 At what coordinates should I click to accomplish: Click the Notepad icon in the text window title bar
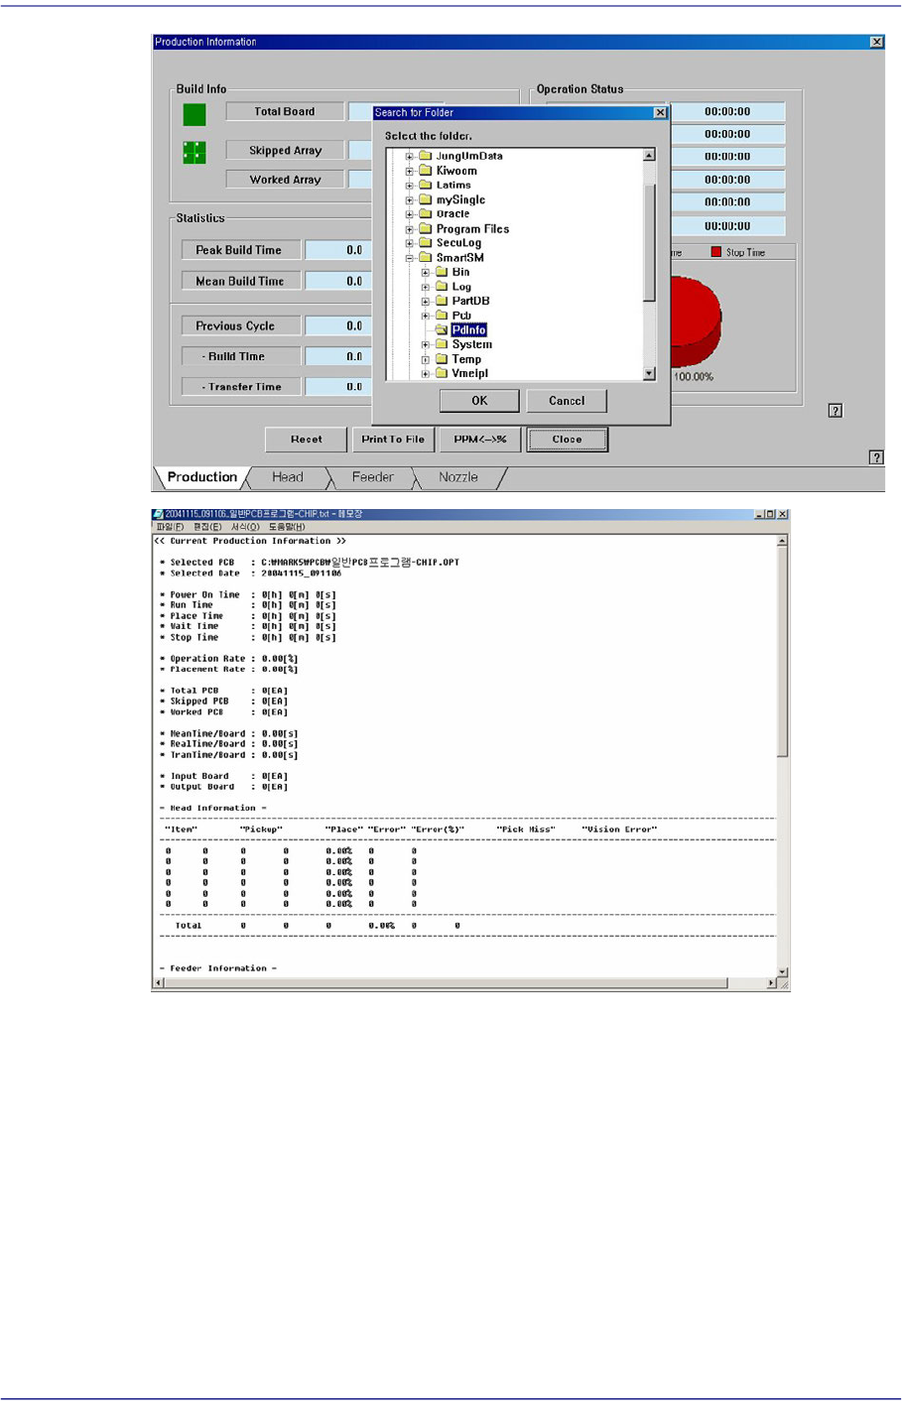[158, 515]
